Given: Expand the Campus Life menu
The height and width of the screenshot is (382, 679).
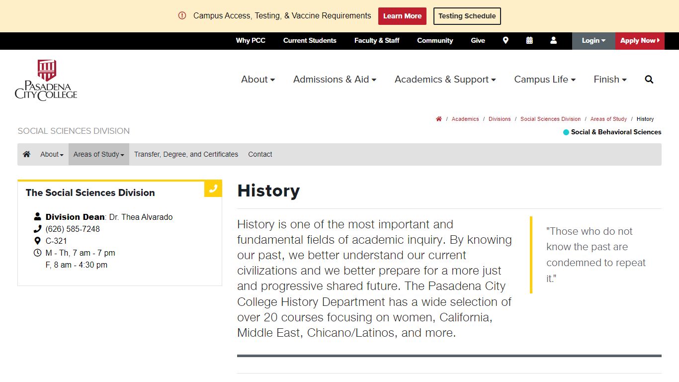Looking at the screenshot, I should [x=545, y=80].
